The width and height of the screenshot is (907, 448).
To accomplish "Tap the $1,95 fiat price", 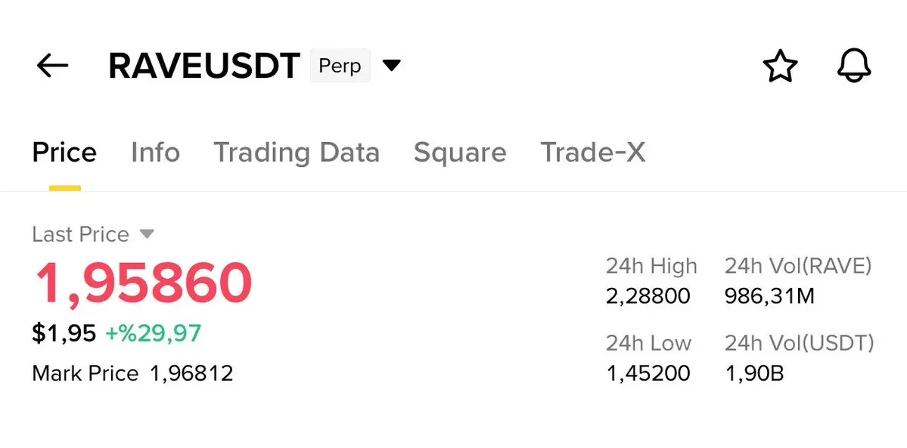I will [x=64, y=332].
